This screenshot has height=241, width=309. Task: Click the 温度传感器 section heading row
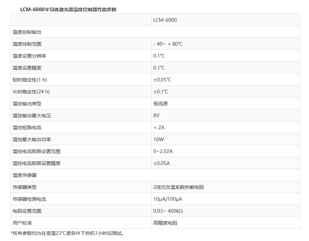click(25, 175)
